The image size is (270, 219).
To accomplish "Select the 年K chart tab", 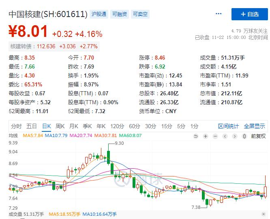I will 101,126.
